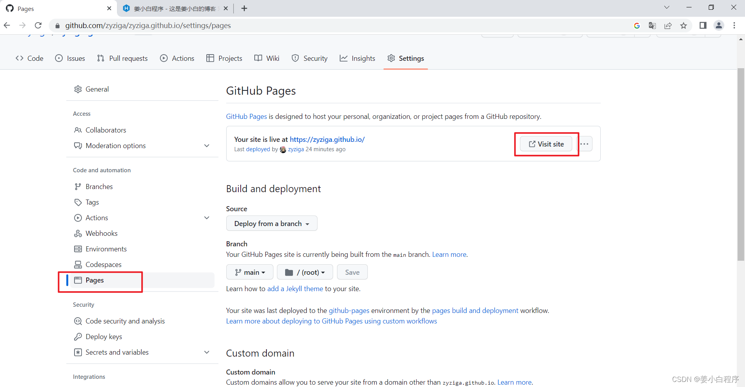Select the Environments settings icon
Screen dimensions: 745x387
pos(78,249)
